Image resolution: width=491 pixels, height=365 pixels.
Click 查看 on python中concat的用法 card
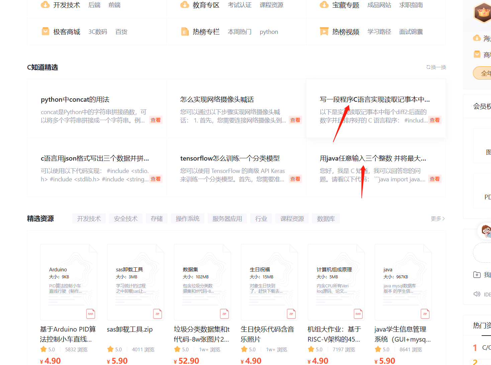pos(156,120)
